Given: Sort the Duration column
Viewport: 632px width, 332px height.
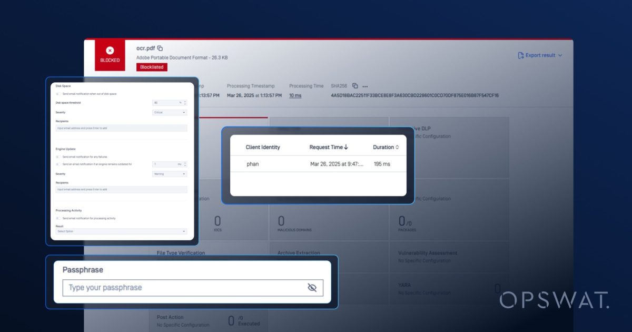Looking at the screenshot, I should pos(386,147).
